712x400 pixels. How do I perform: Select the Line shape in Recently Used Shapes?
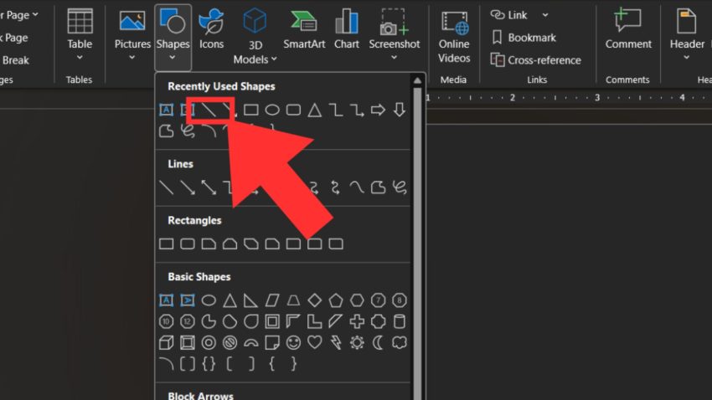[208, 110]
